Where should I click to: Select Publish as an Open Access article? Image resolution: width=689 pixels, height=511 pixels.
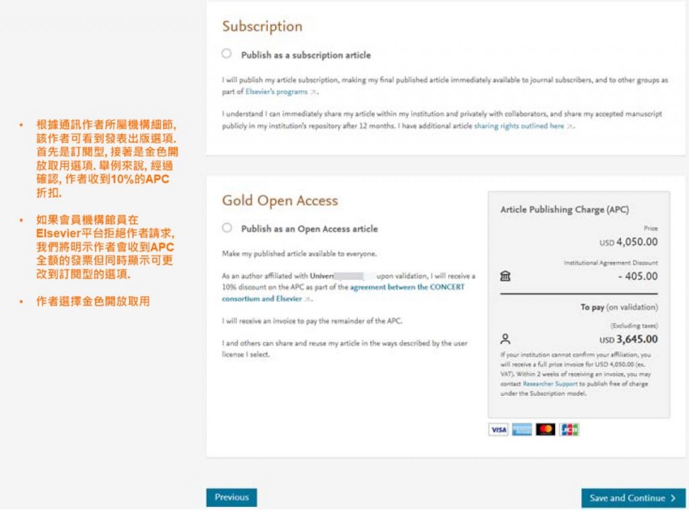pyautogui.click(x=227, y=228)
